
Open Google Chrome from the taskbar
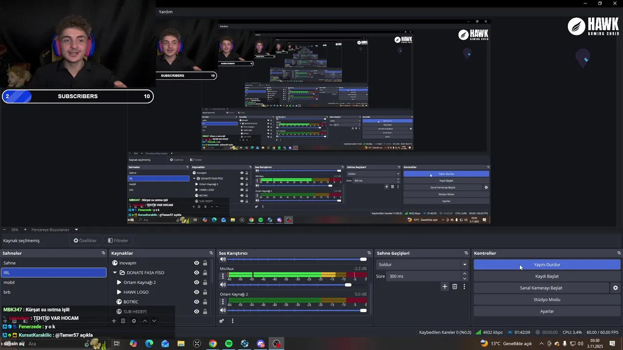(x=213, y=344)
